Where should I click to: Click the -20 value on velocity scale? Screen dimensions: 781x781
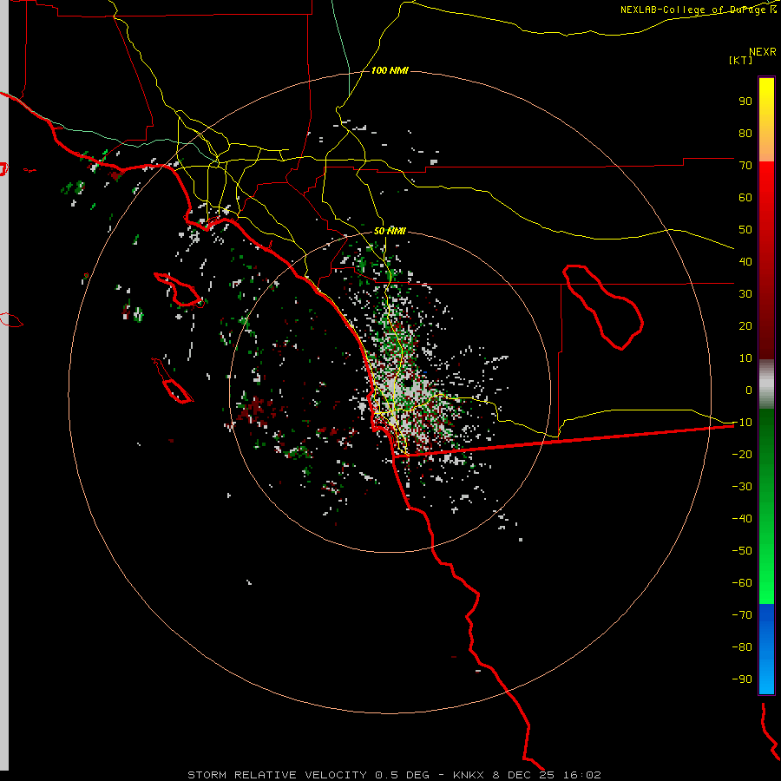pos(742,454)
